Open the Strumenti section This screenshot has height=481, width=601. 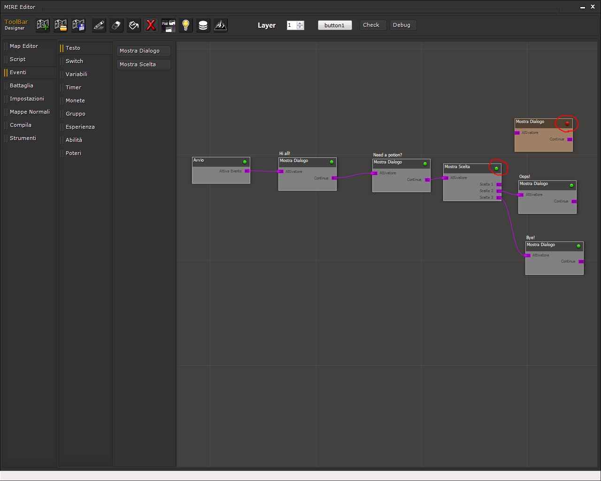29,138
